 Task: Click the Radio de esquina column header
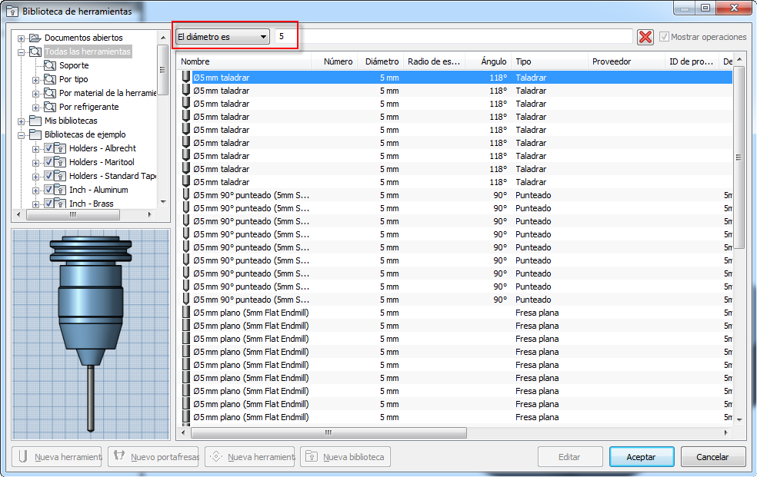point(435,61)
